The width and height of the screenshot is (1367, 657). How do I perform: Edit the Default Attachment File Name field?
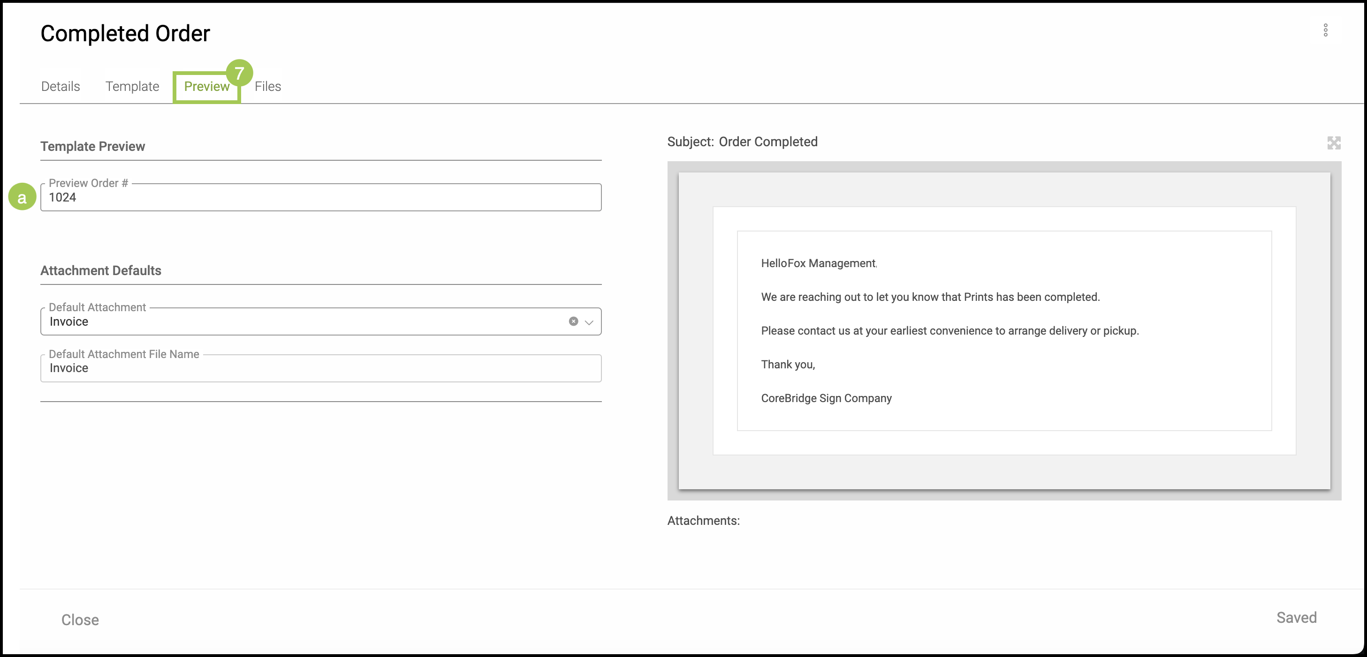[320, 368]
